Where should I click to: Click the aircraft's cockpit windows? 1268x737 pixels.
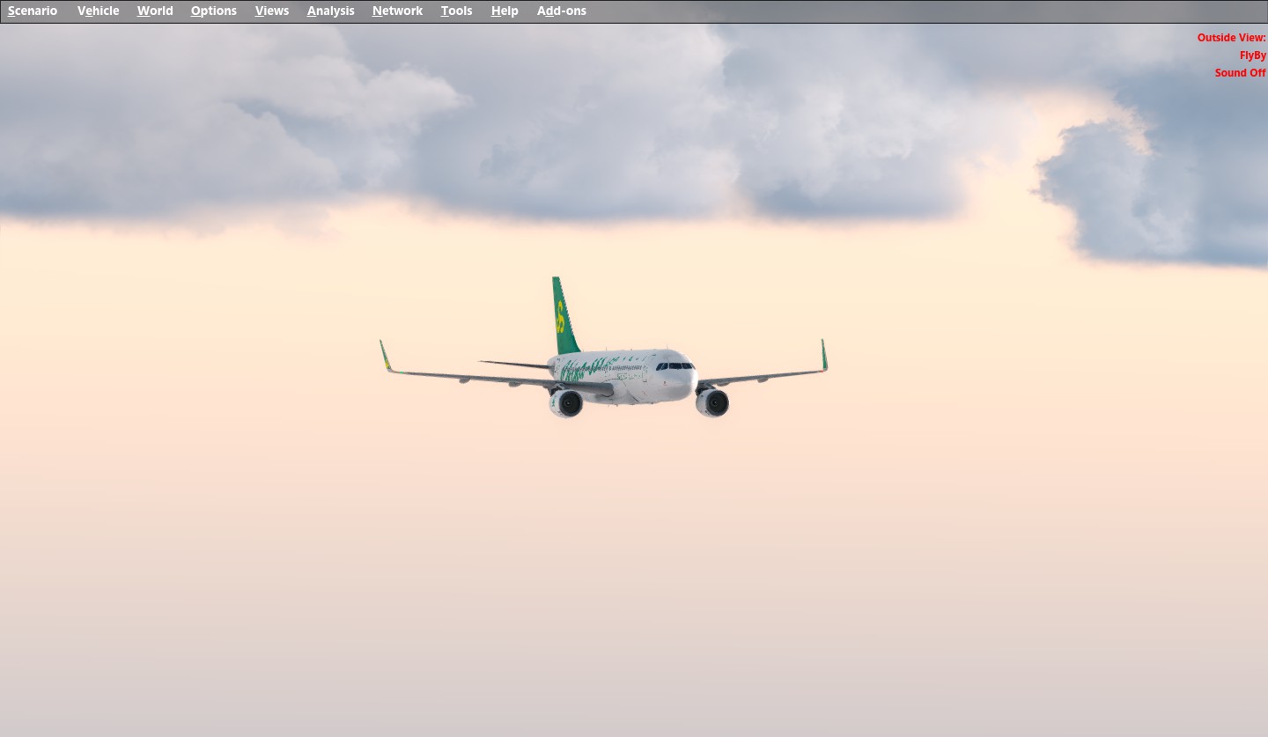point(674,365)
